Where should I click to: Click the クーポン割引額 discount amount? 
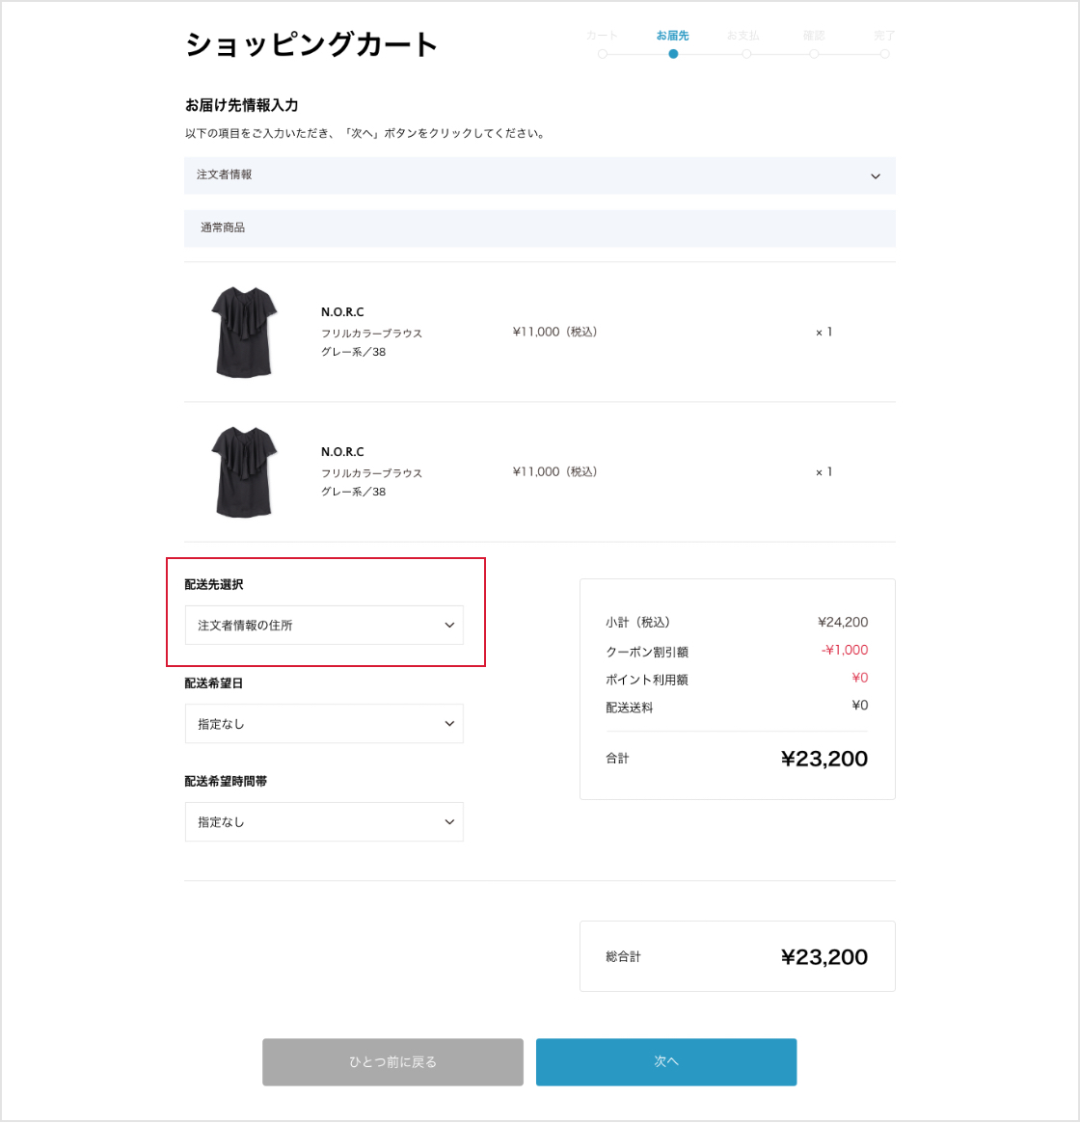point(845,651)
